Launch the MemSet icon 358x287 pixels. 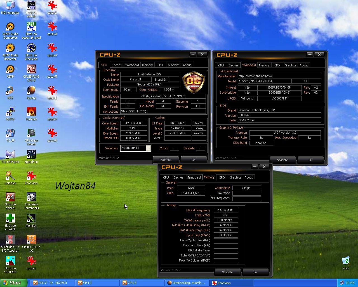click(31, 221)
